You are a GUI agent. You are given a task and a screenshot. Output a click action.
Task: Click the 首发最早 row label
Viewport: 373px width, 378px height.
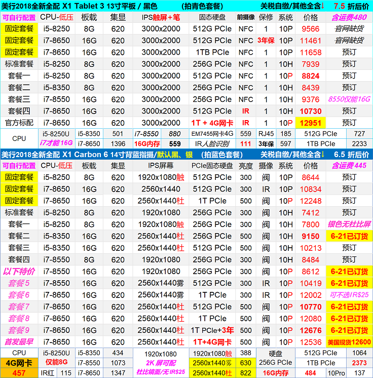click(x=19, y=342)
